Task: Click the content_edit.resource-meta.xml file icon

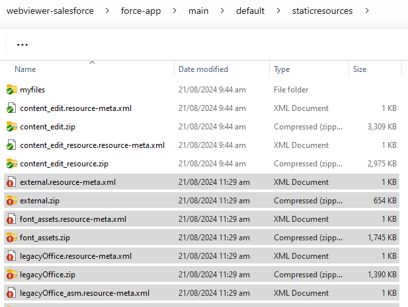Action: point(11,108)
